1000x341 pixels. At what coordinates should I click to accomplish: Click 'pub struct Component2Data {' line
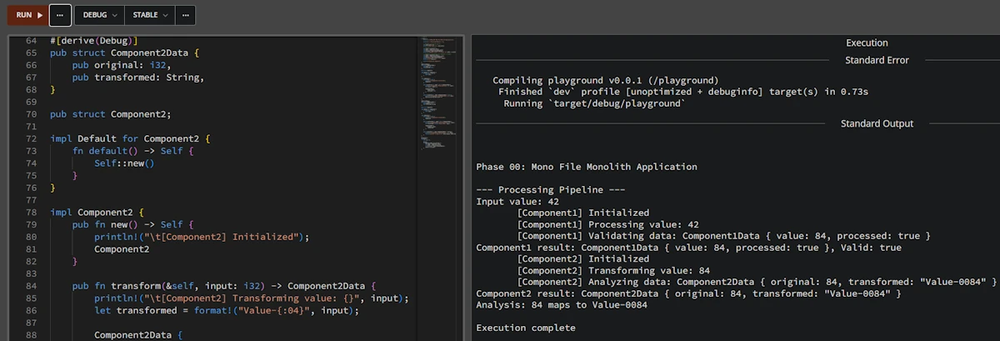124,53
